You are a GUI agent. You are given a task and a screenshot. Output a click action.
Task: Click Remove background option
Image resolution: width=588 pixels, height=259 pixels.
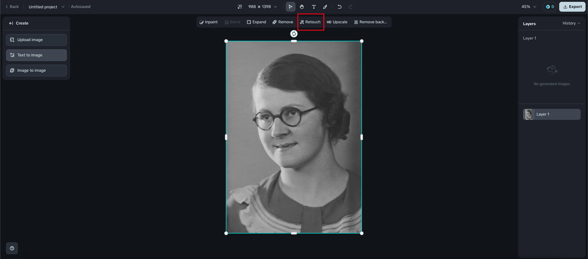point(371,22)
